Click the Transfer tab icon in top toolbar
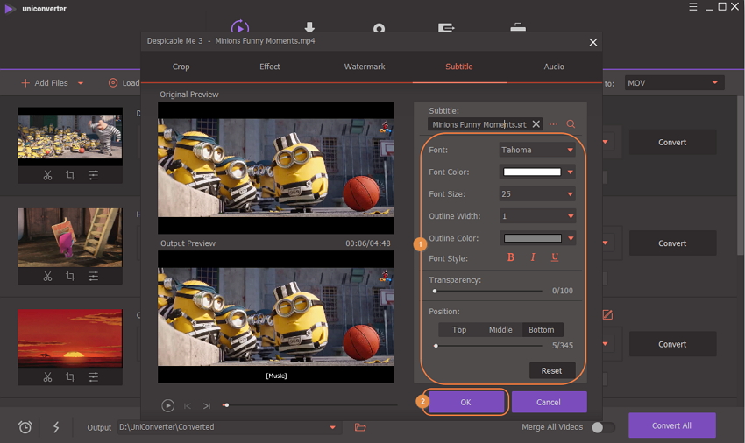This screenshot has width=745, height=443. click(445, 27)
